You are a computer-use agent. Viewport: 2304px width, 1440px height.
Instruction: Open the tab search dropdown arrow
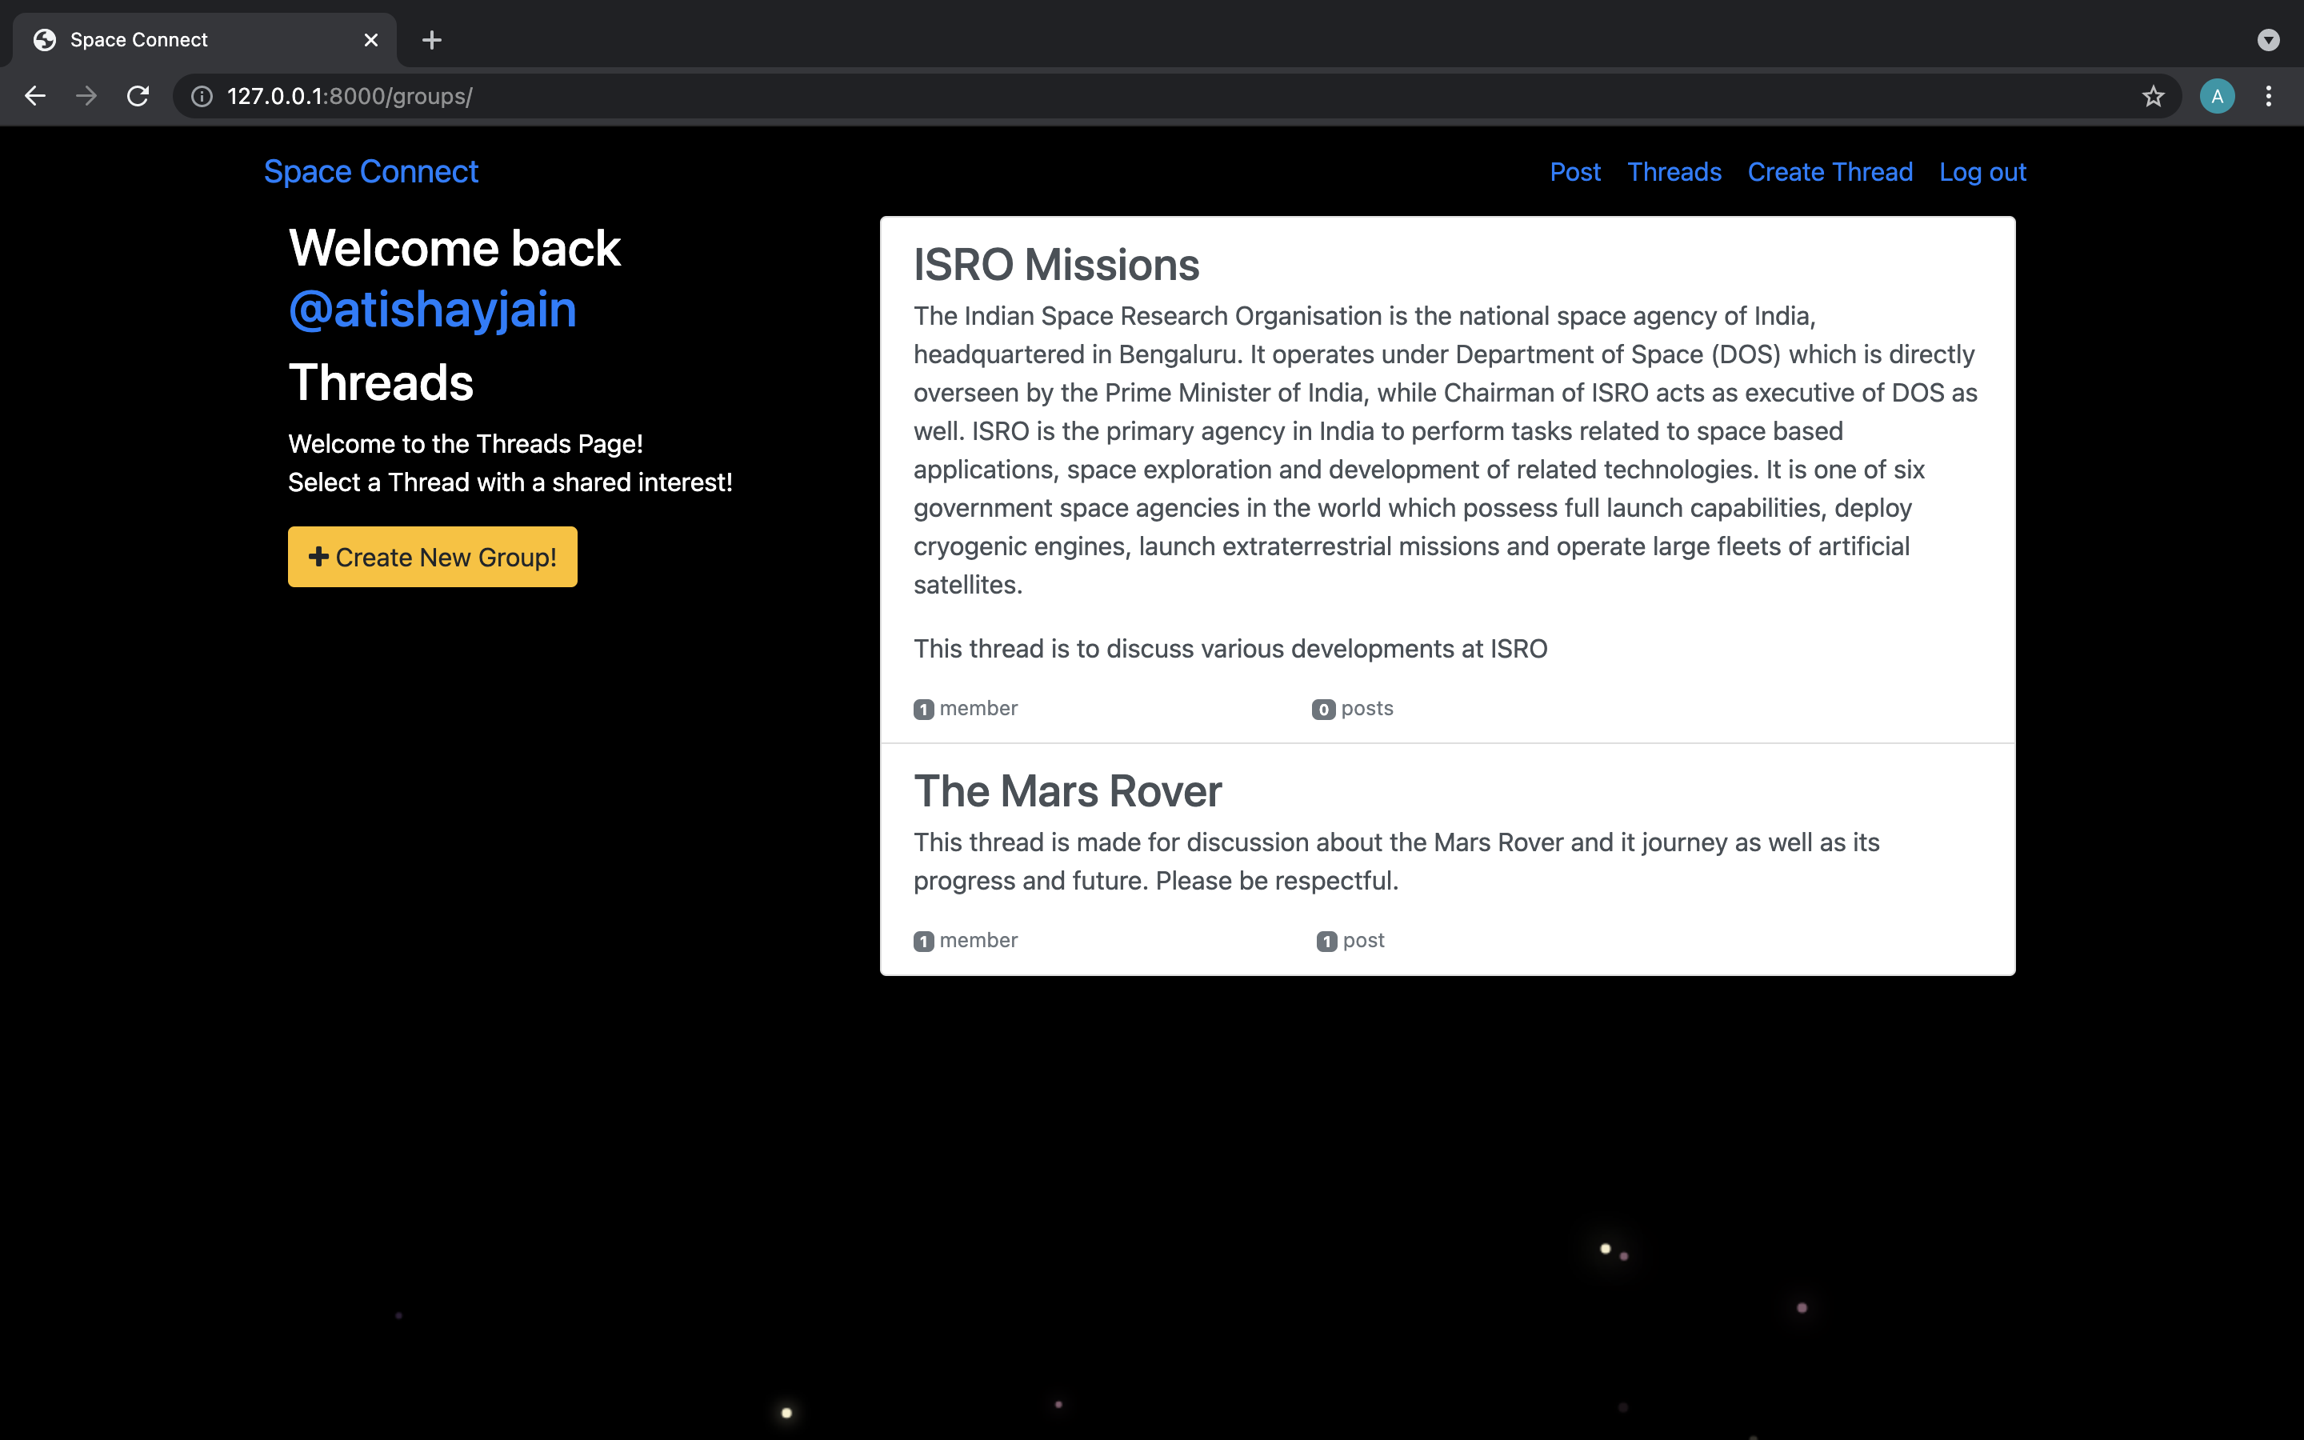(x=2269, y=40)
